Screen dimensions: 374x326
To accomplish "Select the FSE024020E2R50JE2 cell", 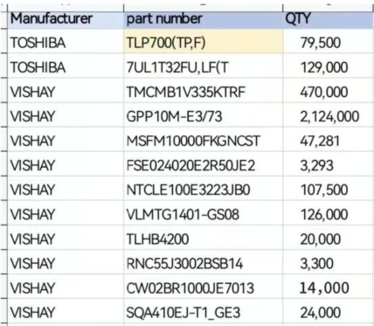I will click(203, 163).
